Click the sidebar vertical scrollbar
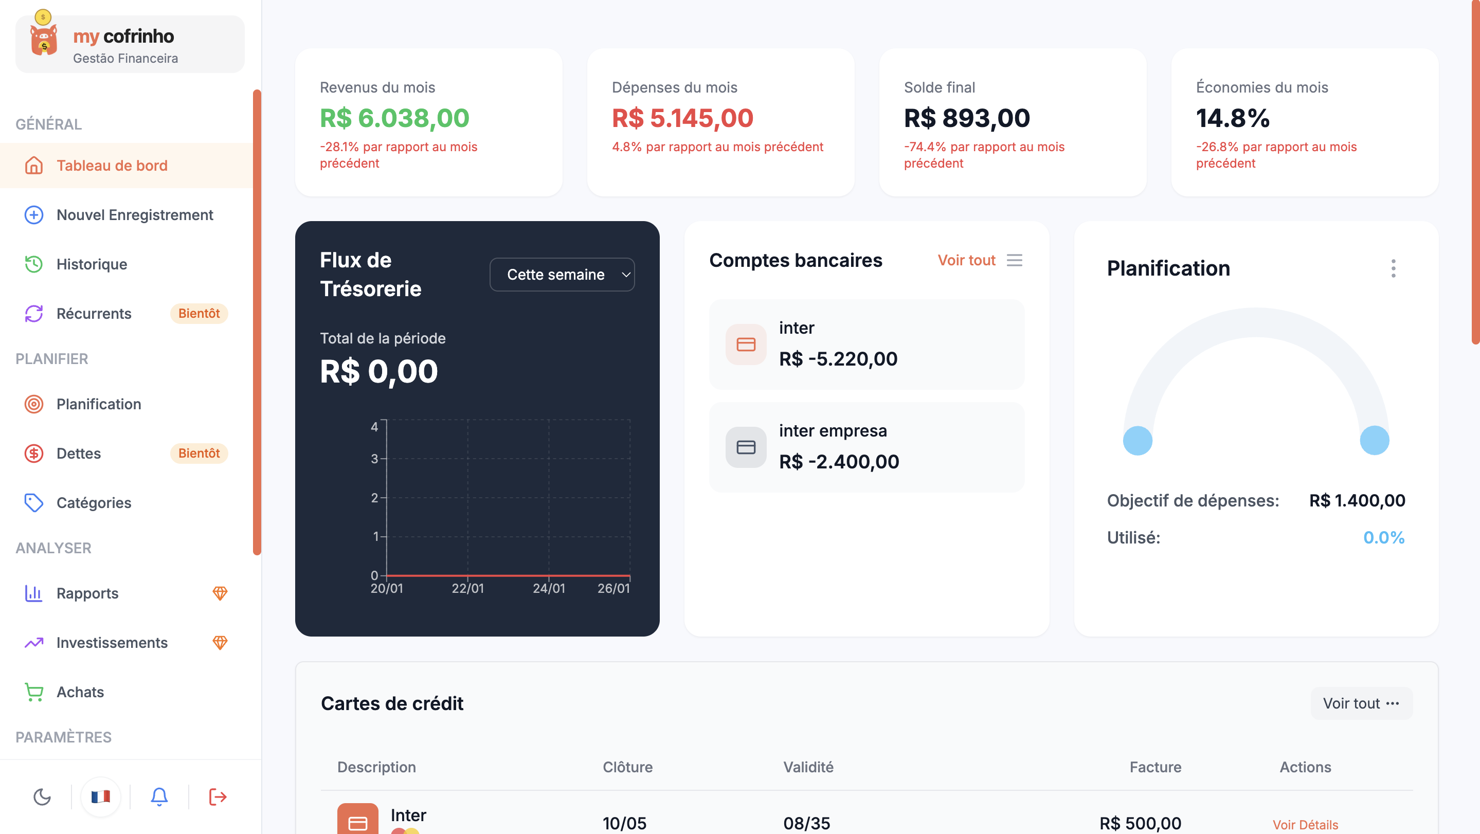 pos(257,322)
